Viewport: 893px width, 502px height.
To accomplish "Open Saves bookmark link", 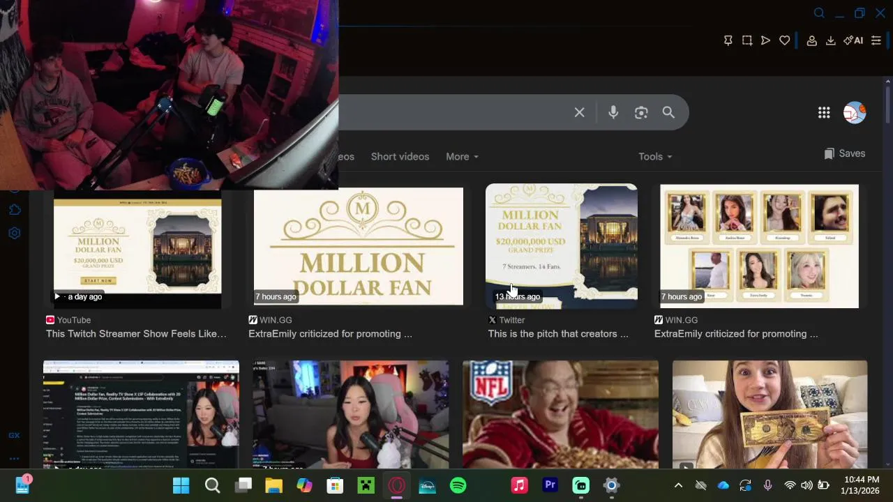I will coord(844,153).
